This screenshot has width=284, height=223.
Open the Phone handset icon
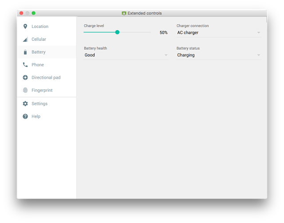[x=25, y=65]
